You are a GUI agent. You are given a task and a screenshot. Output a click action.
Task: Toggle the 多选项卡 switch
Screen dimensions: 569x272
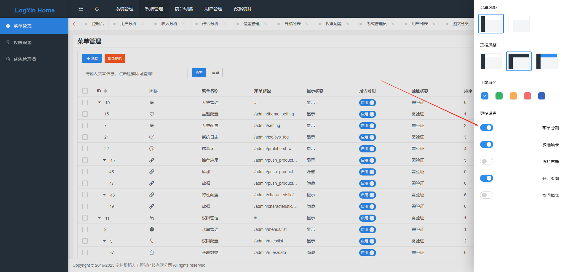pos(487,144)
